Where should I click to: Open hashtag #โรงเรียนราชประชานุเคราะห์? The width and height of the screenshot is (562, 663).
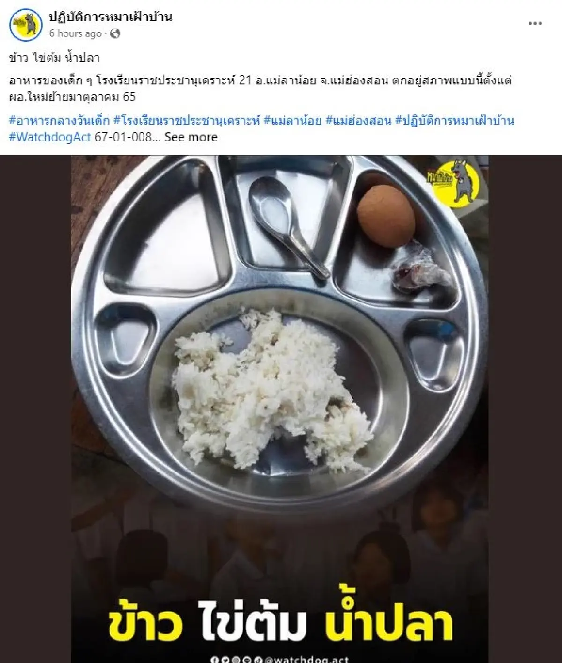click(x=186, y=121)
